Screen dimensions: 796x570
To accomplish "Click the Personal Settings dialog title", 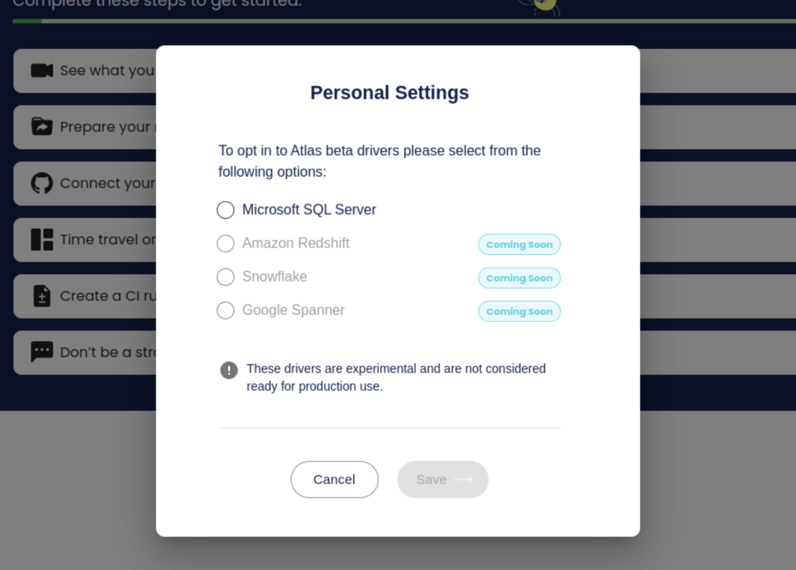I will pyautogui.click(x=389, y=92).
